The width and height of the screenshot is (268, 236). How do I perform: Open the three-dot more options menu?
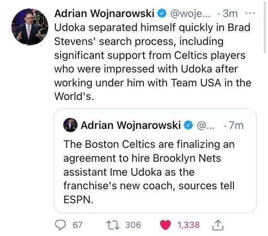click(250, 13)
